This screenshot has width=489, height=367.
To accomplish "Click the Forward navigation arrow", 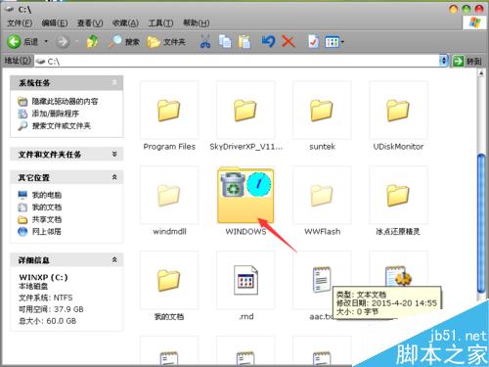I will pos(63,42).
